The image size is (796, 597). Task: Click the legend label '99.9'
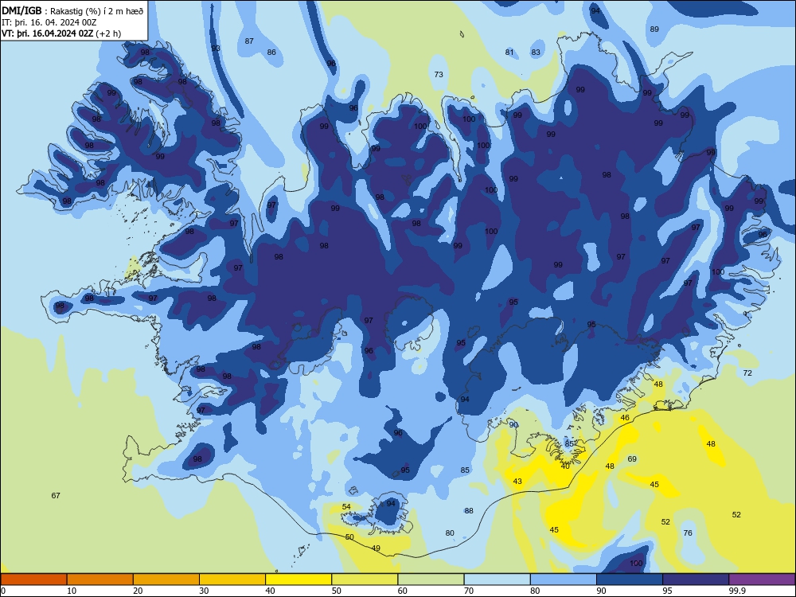click(736, 591)
